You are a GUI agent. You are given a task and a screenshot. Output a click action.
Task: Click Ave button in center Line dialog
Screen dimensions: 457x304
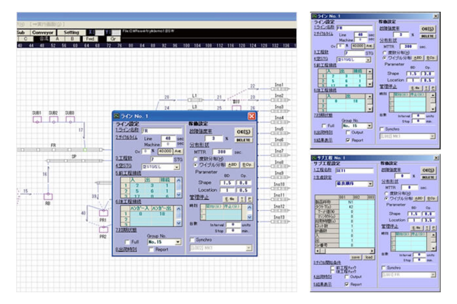[178, 151]
